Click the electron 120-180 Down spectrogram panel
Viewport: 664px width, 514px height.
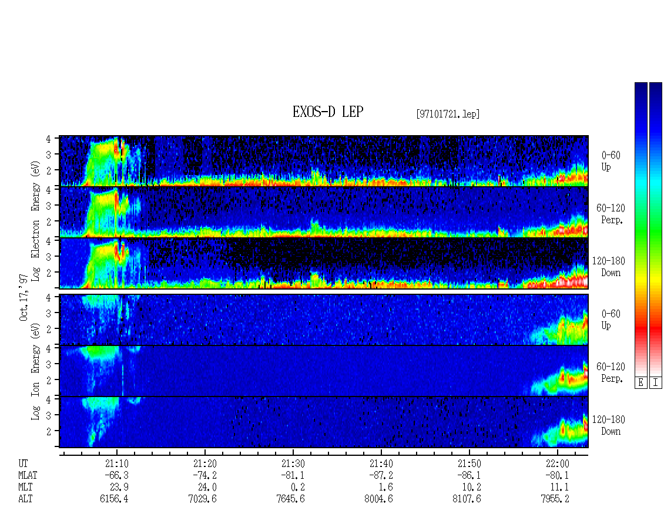(x=324, y=263)
